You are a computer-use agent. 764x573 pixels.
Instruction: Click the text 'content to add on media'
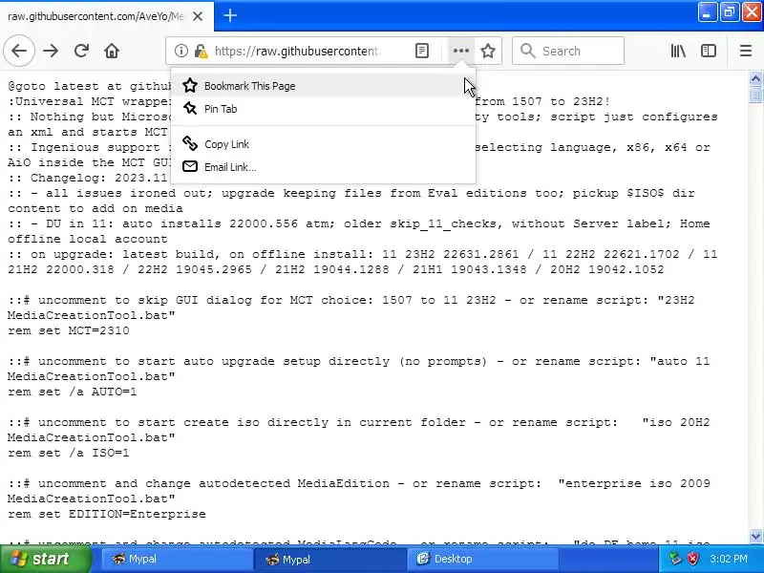tap(95, 208)
